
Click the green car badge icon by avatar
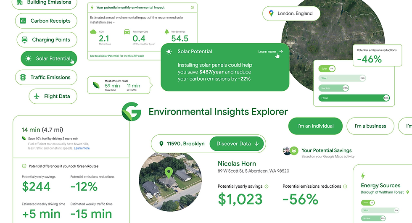294,151
